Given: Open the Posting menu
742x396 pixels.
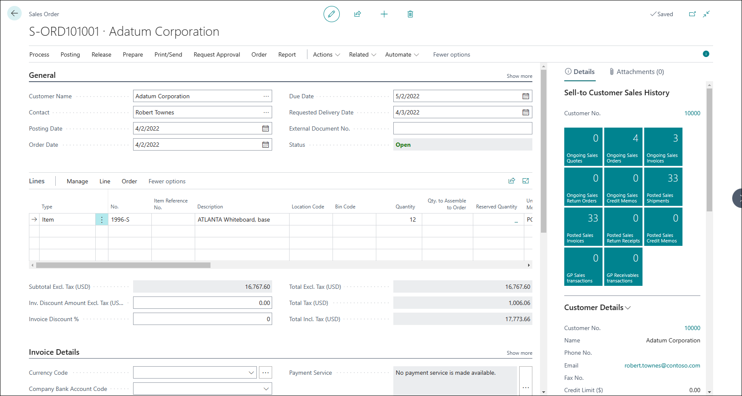Looking at the screenshot, I should [x=70, y=54].
